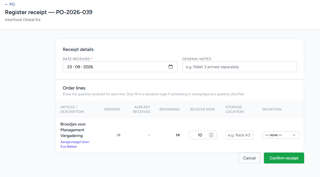Click the Date received field
The width and height of the screenshot is (320, 177).
point(120,67)
